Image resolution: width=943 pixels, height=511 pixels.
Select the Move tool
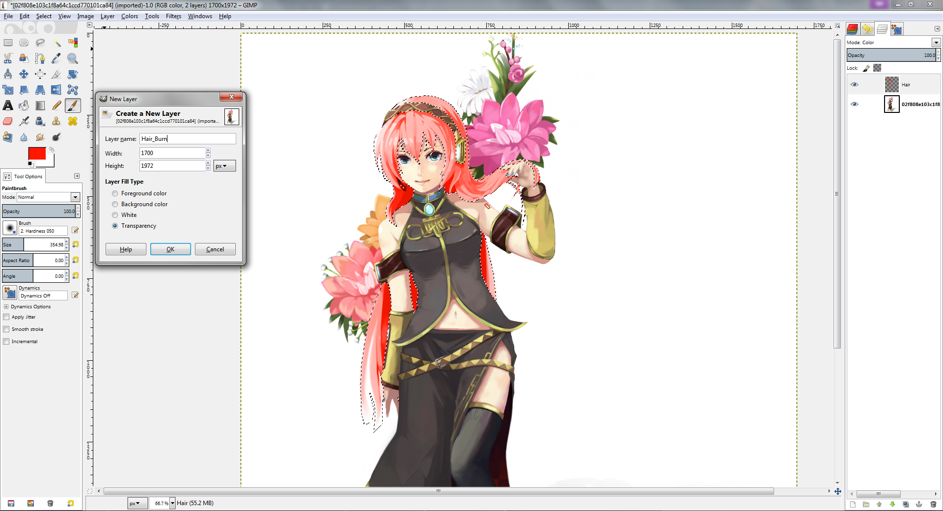(x=24, y=74)
